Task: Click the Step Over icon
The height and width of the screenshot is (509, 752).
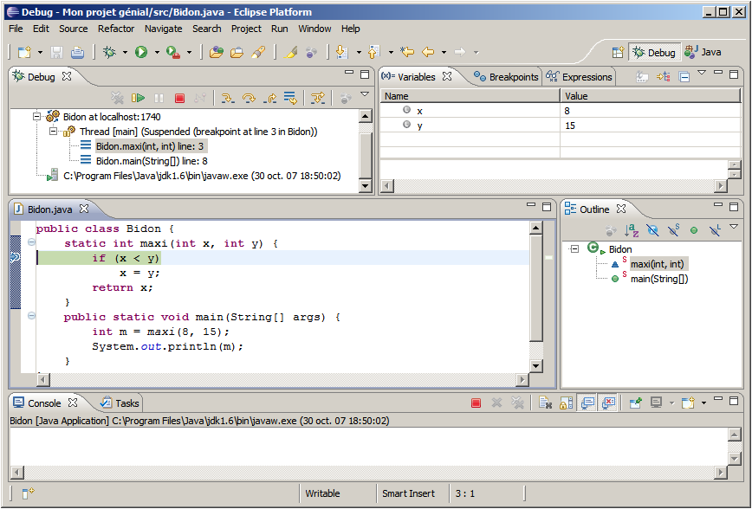Action: tap(250, 99)
